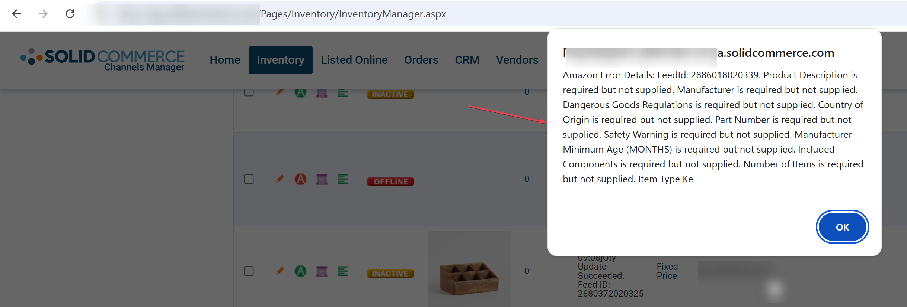
Task: Click the Solid Commerce Channels Manager logo
Action: tap(103, 60)
